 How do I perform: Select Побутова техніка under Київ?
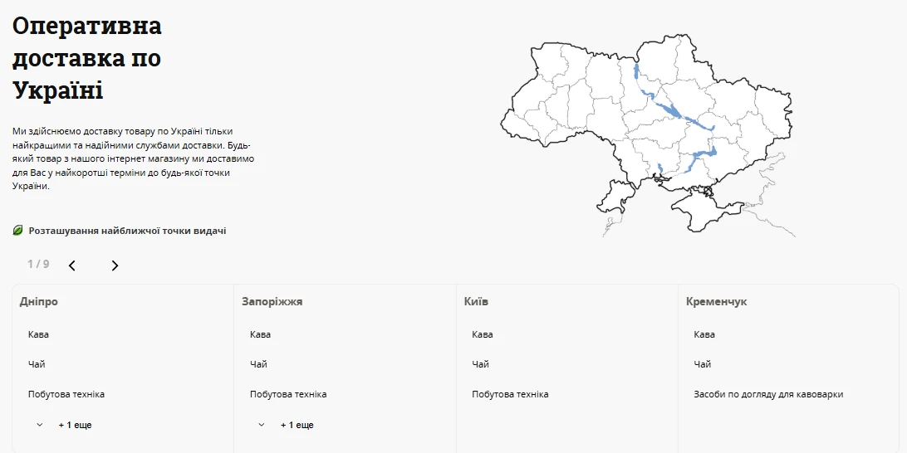pos(511,395)
